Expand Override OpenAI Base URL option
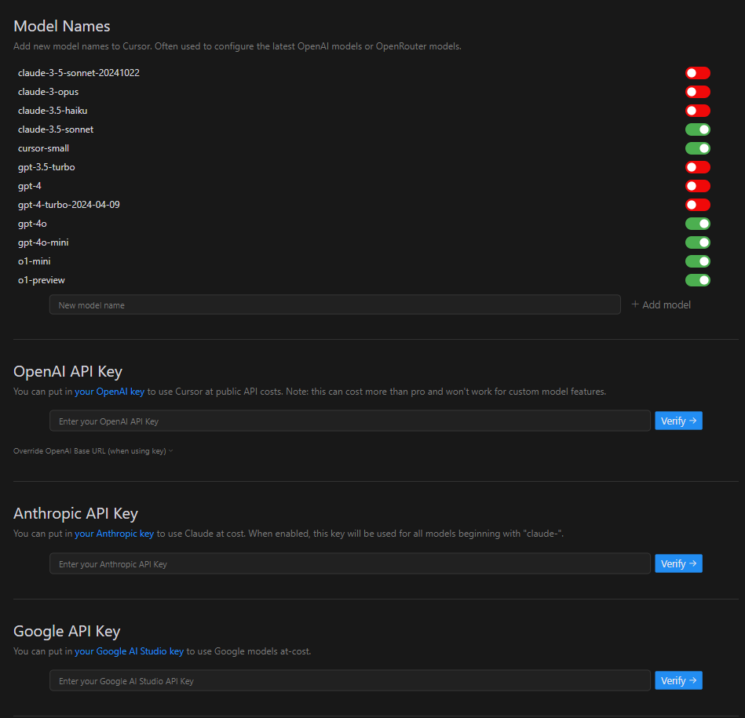The image size is (745, 718). point(93,451)
